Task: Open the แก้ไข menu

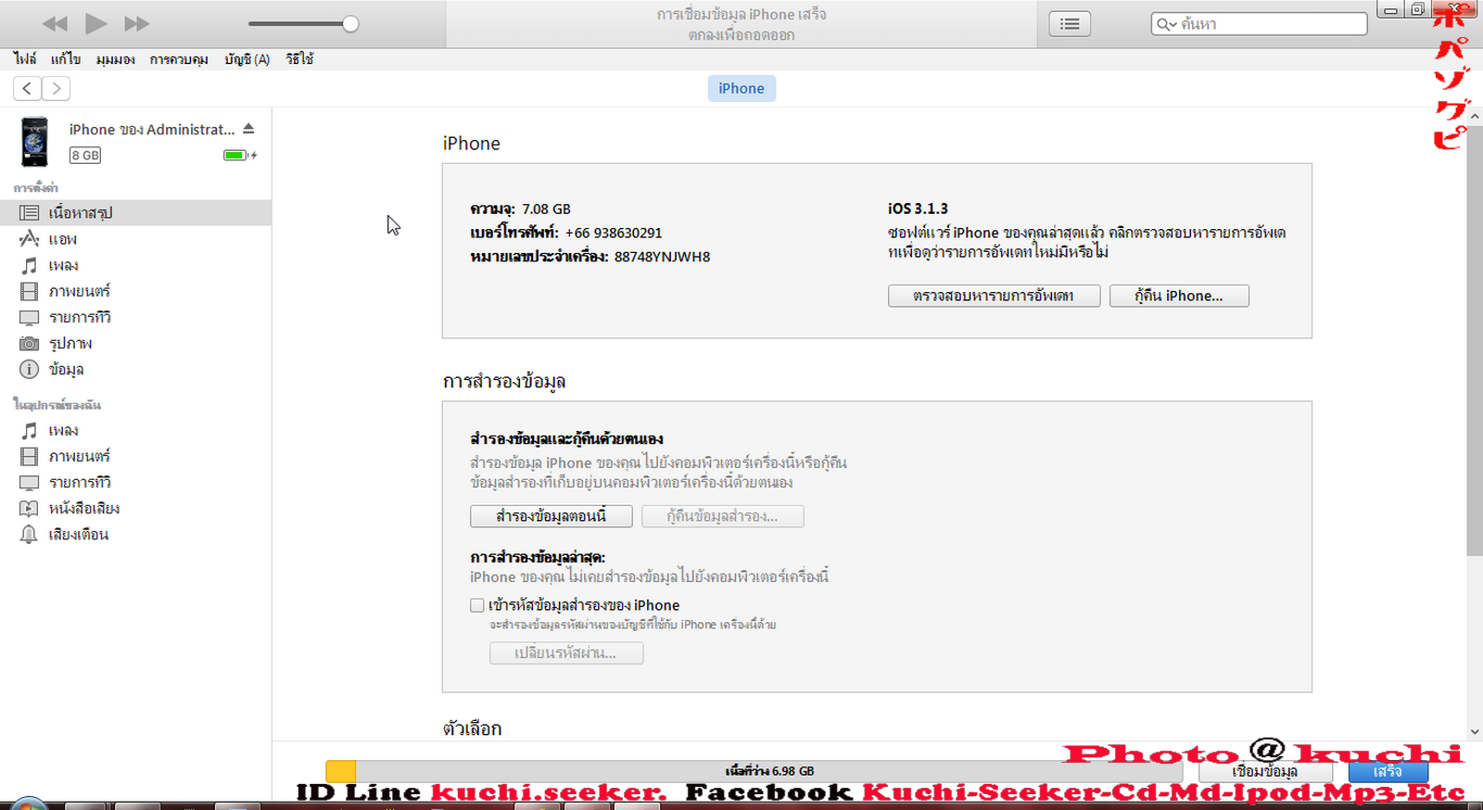Action: tap(65, 59)
